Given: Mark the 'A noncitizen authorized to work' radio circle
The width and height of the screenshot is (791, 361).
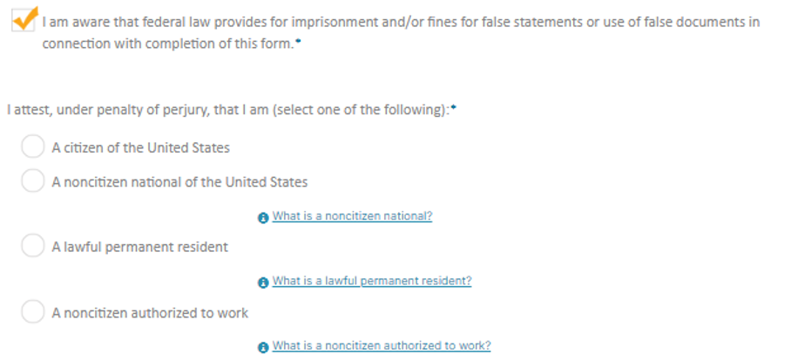Looking at the screenshot, I should point(32,312).
